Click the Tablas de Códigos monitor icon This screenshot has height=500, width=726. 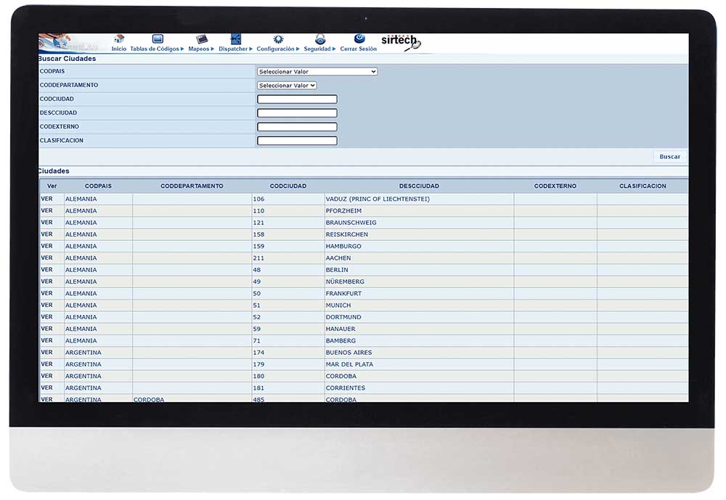pyautogui.click(x=158, y=39)
